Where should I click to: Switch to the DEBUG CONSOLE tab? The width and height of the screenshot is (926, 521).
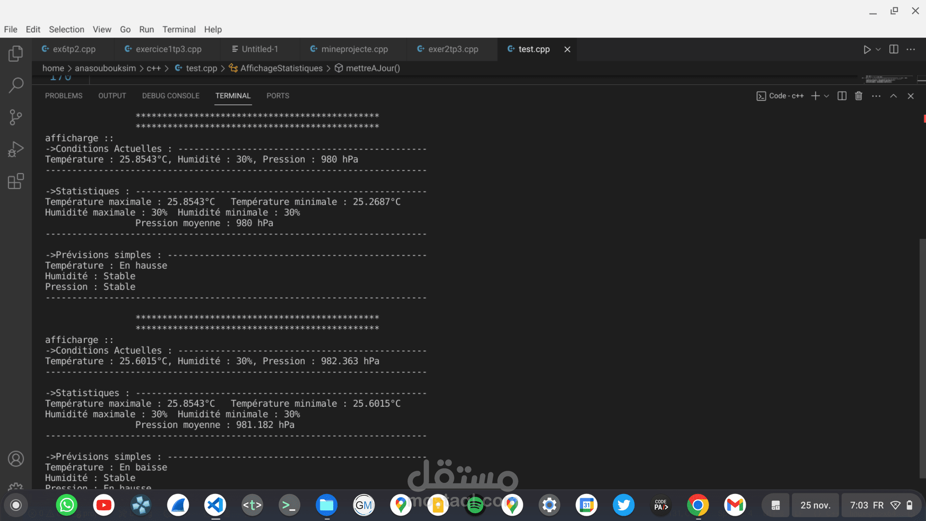click(x=170, y=96)
